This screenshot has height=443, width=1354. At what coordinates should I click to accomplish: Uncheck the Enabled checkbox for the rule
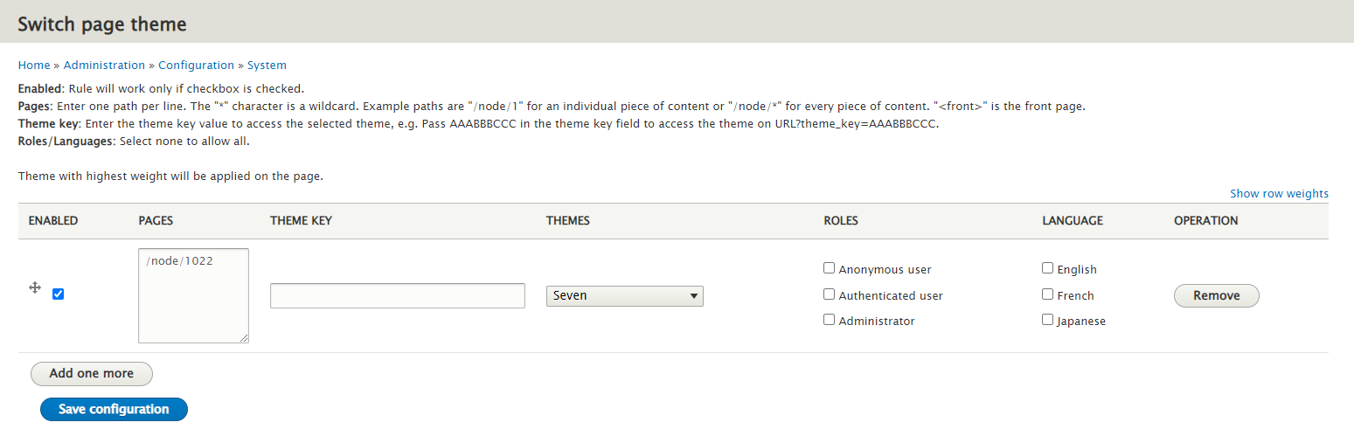point(58,294)
